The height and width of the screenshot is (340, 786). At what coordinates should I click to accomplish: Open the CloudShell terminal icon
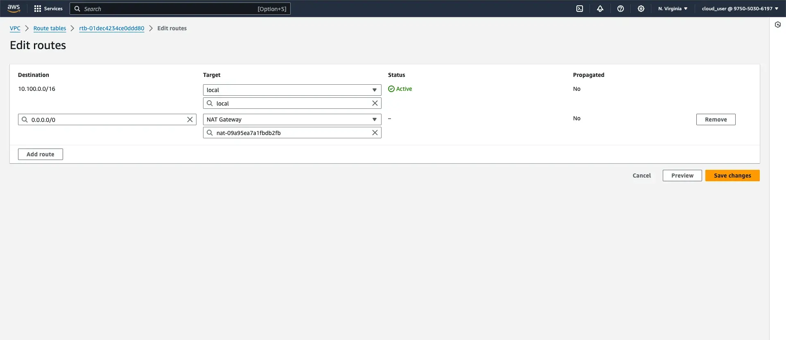tap(580, 9)
